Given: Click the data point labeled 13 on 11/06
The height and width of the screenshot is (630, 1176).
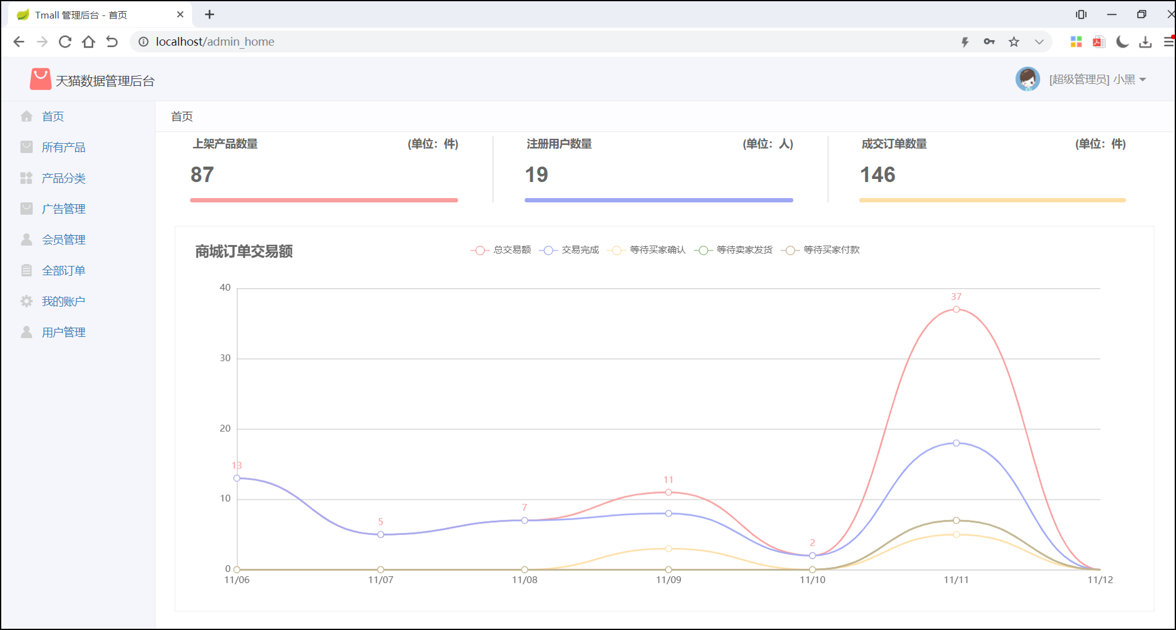Looking at the screenshot, I should click(237, 478).
